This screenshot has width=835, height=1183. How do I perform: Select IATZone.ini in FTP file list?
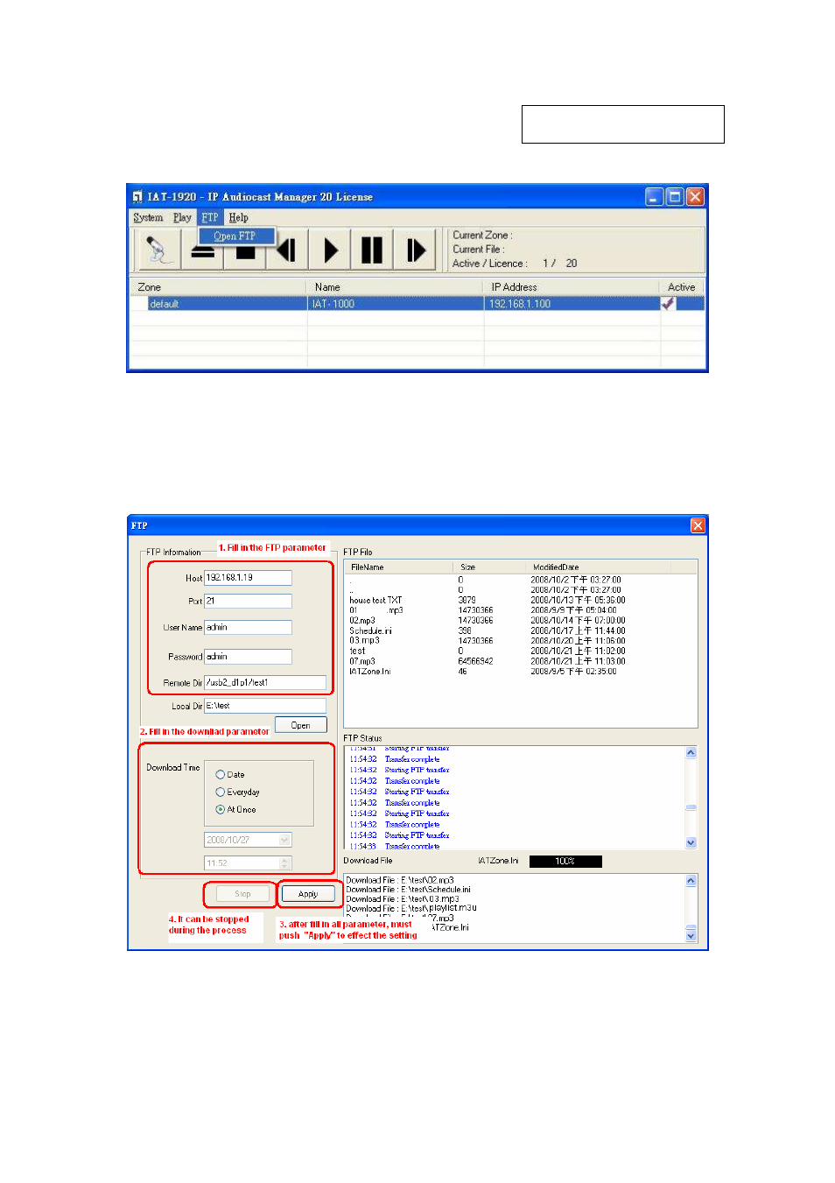pyautogui.click(x=370, y=672)
